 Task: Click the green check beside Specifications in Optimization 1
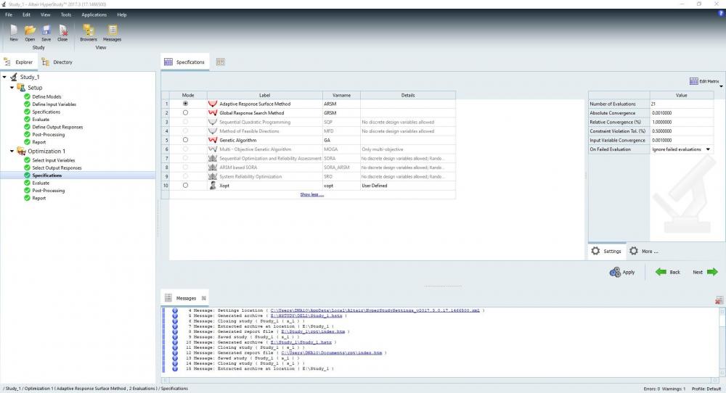[x=27, y=175]
